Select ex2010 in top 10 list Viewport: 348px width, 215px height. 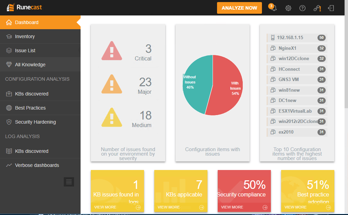click(297, 132)
